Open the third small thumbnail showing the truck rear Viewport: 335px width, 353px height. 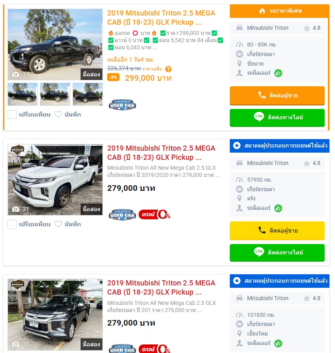coord(88,94)
